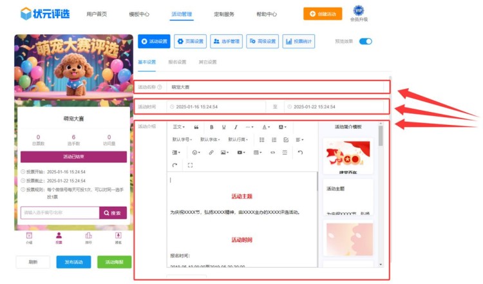Expand the 默认字号 font size dropdown

click(183, 140)
